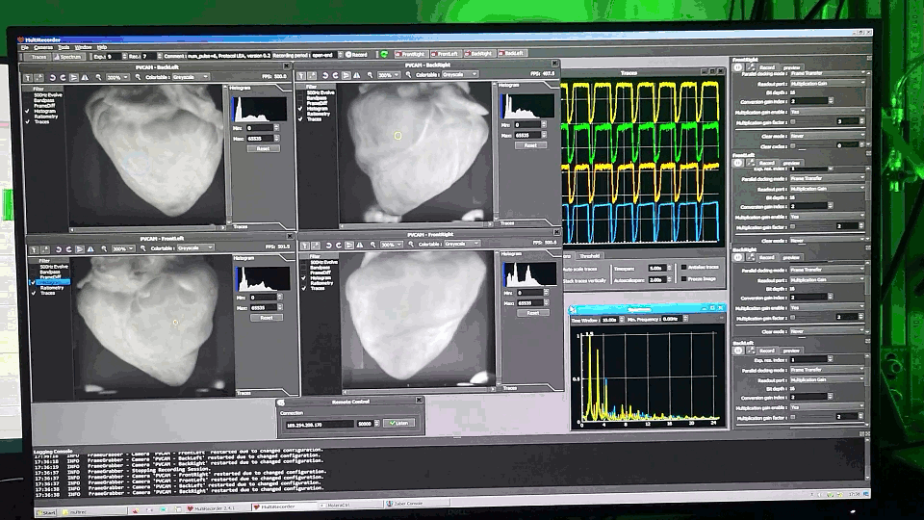The height and width of the screenshot is (520, 924).
Task: Click the Record button in the main toolbar
Action: tap(357, 55)
